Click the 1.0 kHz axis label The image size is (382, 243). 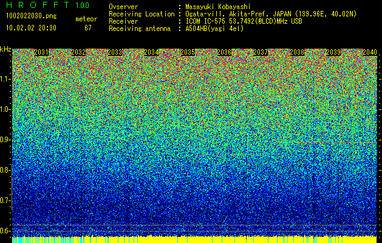tap(5, 109)
